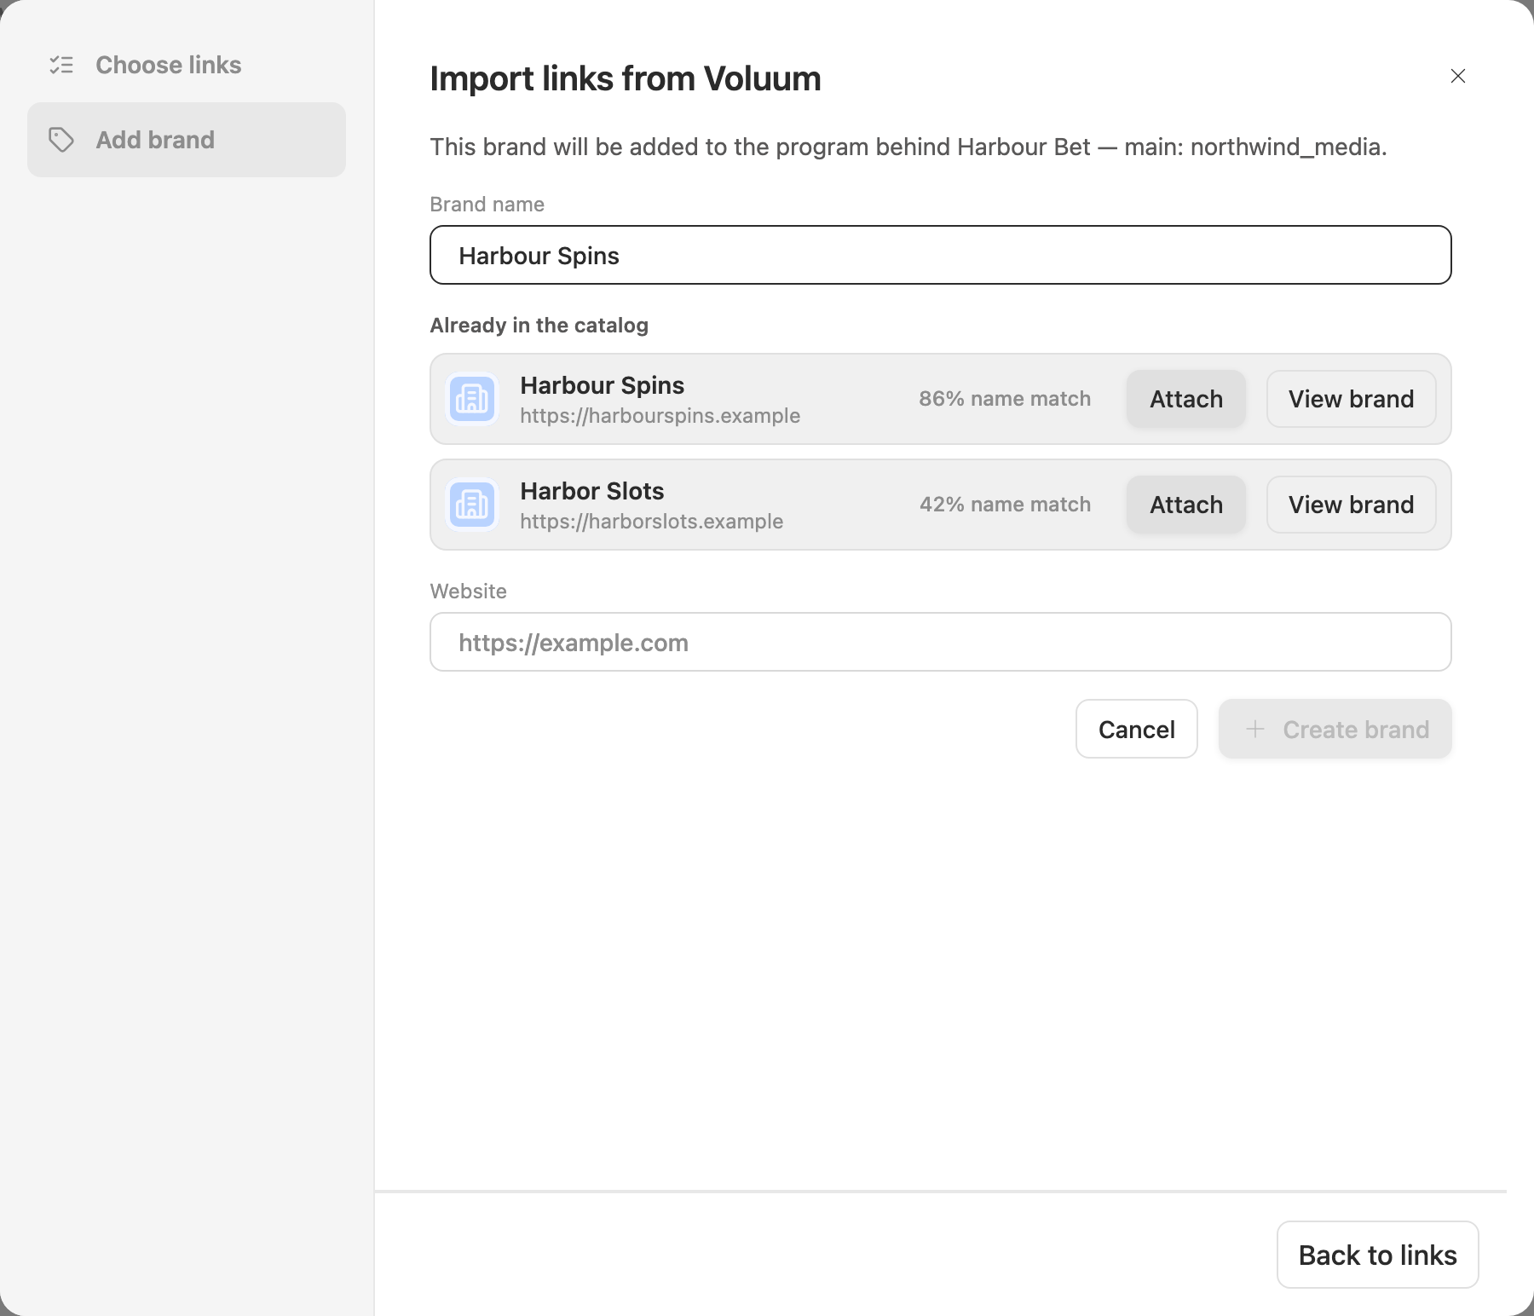Click the Create brand button
This screenshot has height=1316, width=1534.
1335,729
